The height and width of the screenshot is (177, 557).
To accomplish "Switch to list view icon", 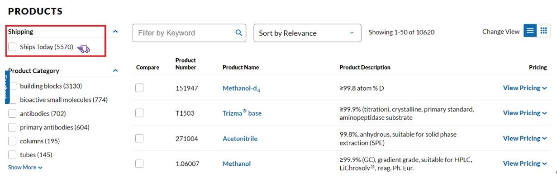I will pos(530,31).
